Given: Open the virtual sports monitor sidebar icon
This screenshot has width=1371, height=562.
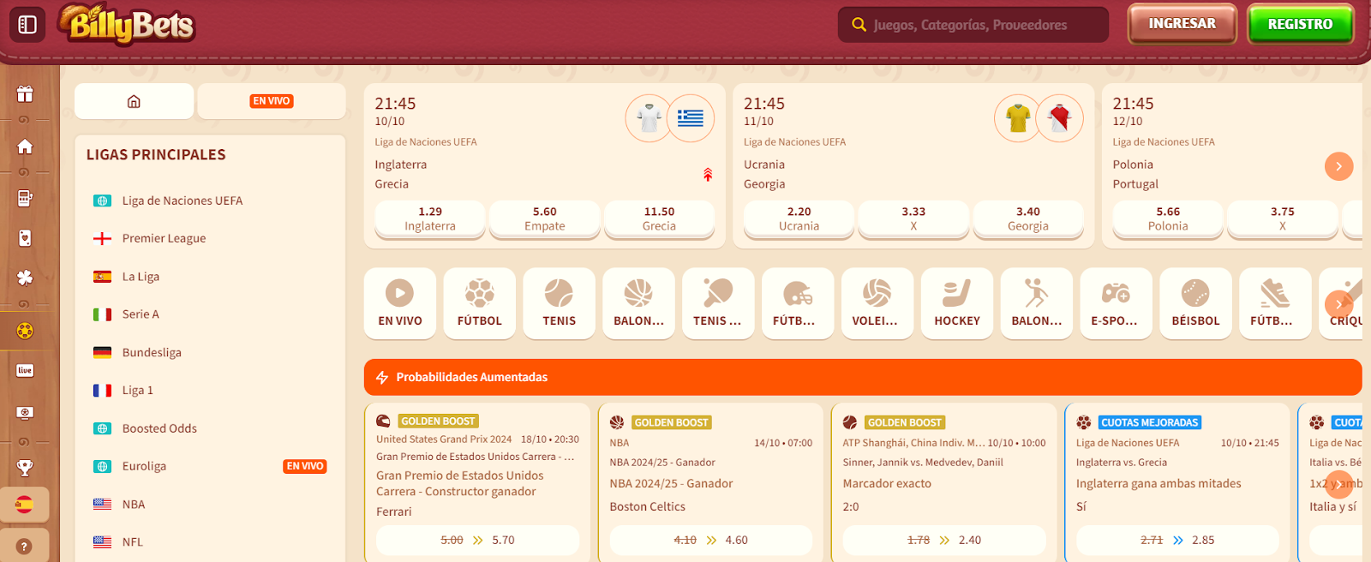Looking at the screenshot, I should pyautogui.click(x=25, y=413).
